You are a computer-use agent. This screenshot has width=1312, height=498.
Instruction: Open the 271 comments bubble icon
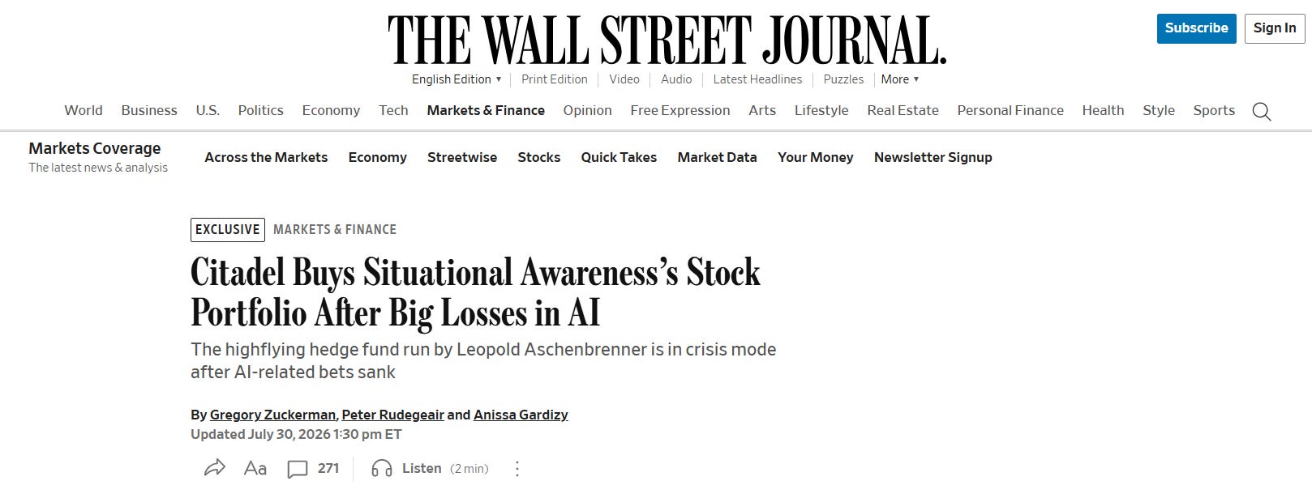tap(298, 469)
